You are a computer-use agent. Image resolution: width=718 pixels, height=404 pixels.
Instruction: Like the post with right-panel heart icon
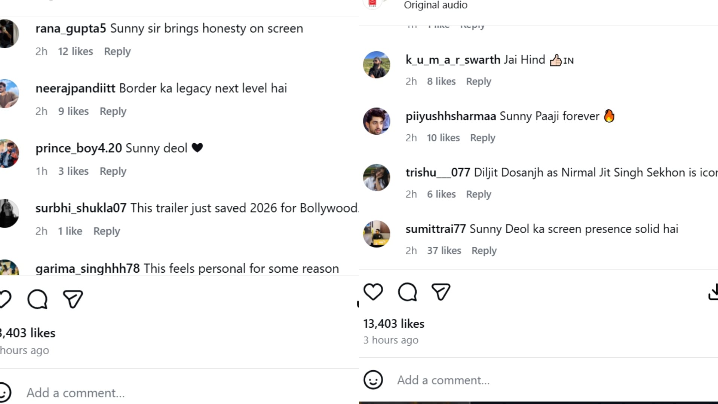coord(373,292)
